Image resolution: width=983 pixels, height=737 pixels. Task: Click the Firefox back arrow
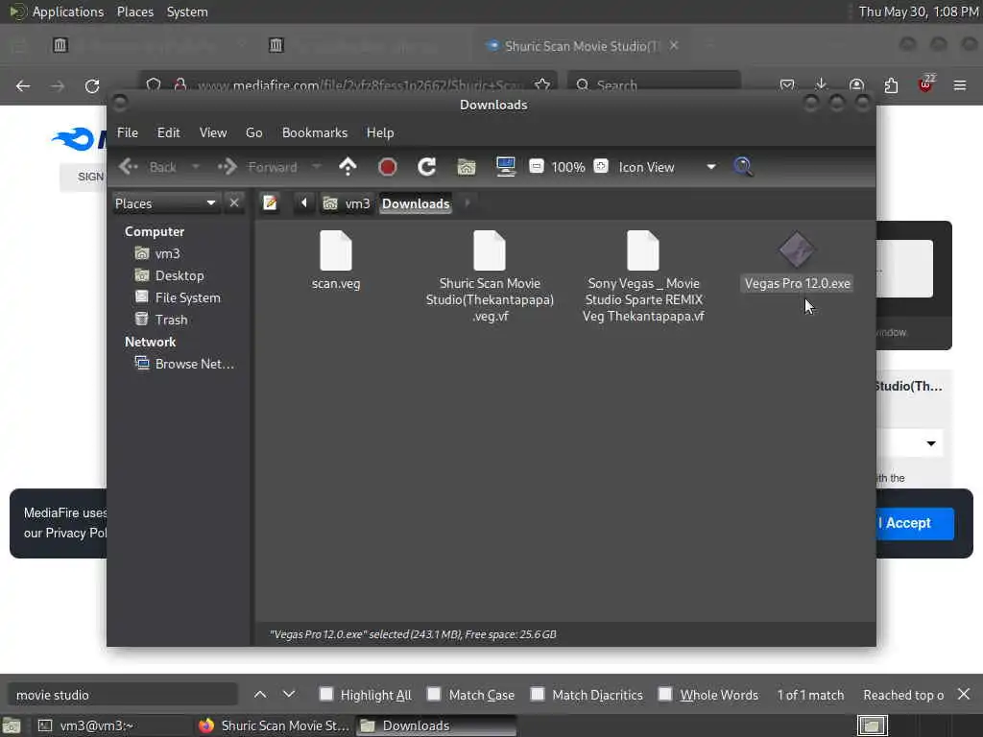point(23,85)
